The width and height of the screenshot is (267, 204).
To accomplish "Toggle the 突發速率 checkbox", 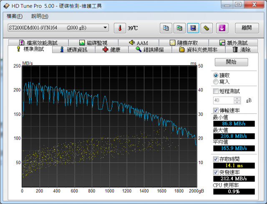I will pos(216,172).
